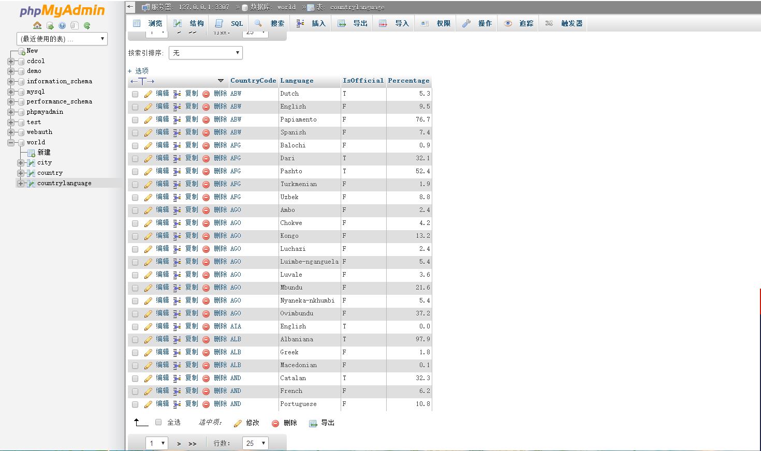Check the box for the Ambo row
Viewport: 761px width, 451px height.
135,211
